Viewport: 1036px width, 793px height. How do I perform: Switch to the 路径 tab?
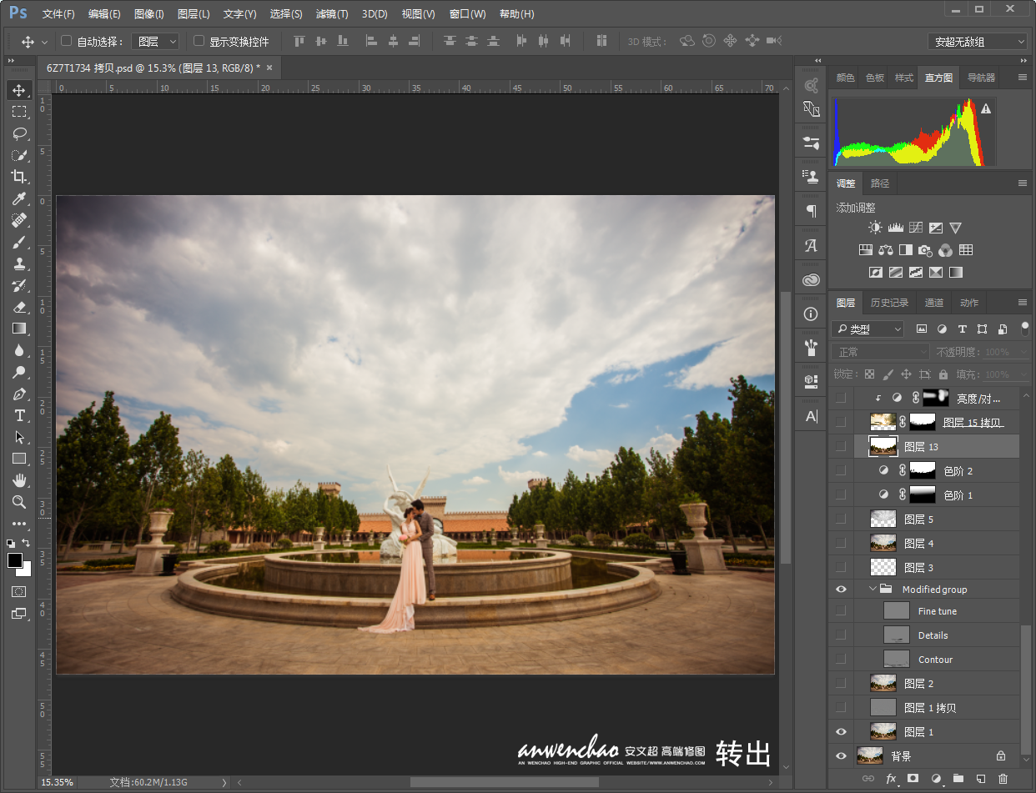pos(880,183)
